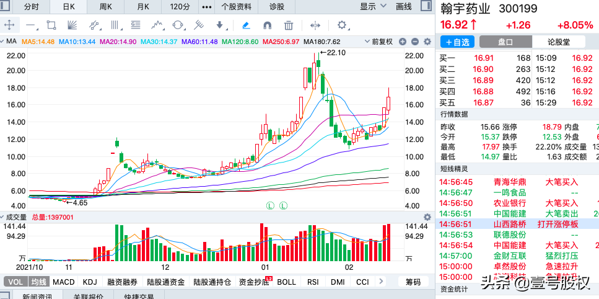The height and width of the screenshot is (299, 599).
Task: Switch indicator to MACD
Action: tap(64, 282)
